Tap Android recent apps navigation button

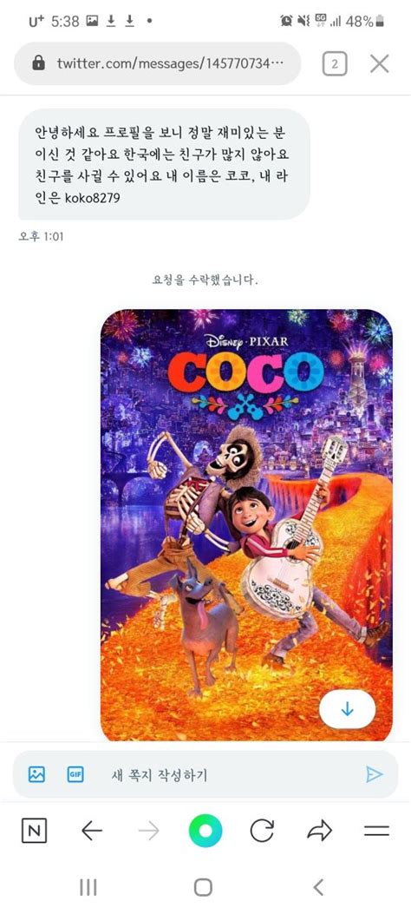tap(88, 887)
